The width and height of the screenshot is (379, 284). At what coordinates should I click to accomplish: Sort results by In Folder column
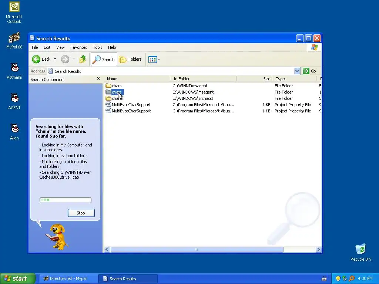click(204, 79)
